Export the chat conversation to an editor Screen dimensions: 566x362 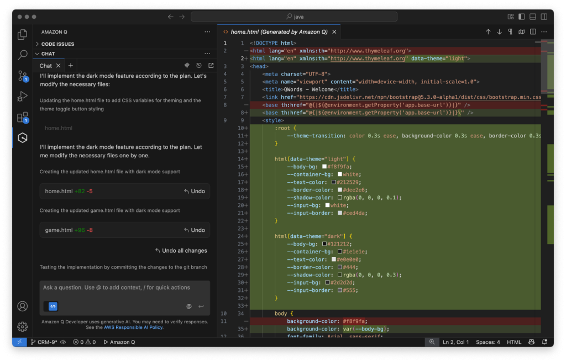(211, 65)
